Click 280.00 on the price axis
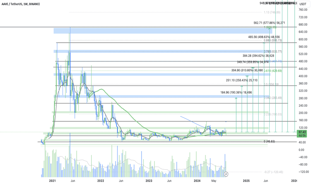311x184 pixels. [x=303, y=98]
